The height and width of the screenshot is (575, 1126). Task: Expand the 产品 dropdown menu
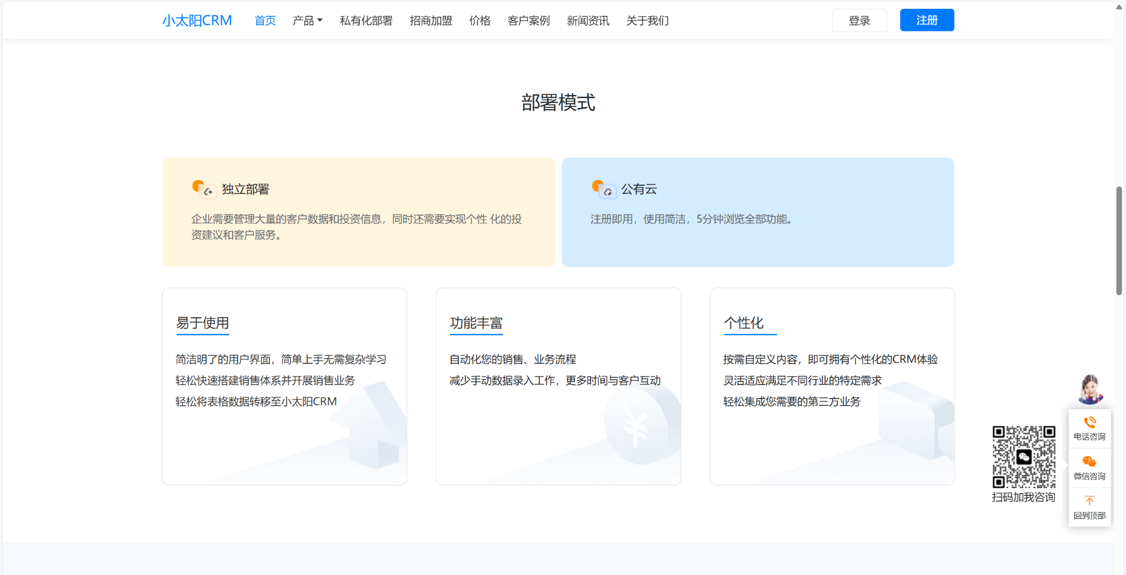tap(307, 21)
